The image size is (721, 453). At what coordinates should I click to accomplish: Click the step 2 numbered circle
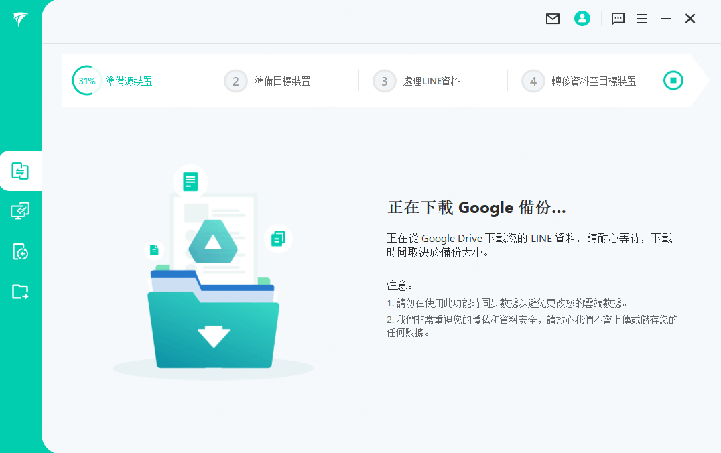click(x=235, y=80)
